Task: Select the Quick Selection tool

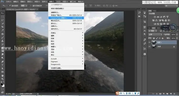Action: tap(2, 24)
